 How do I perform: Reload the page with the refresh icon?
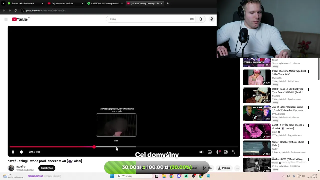coord(15,10)
